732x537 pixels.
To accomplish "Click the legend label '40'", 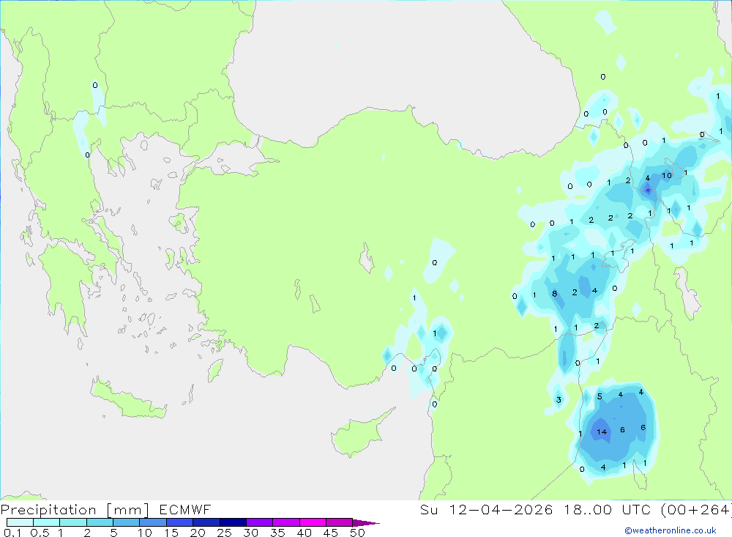I will (305, 533).
